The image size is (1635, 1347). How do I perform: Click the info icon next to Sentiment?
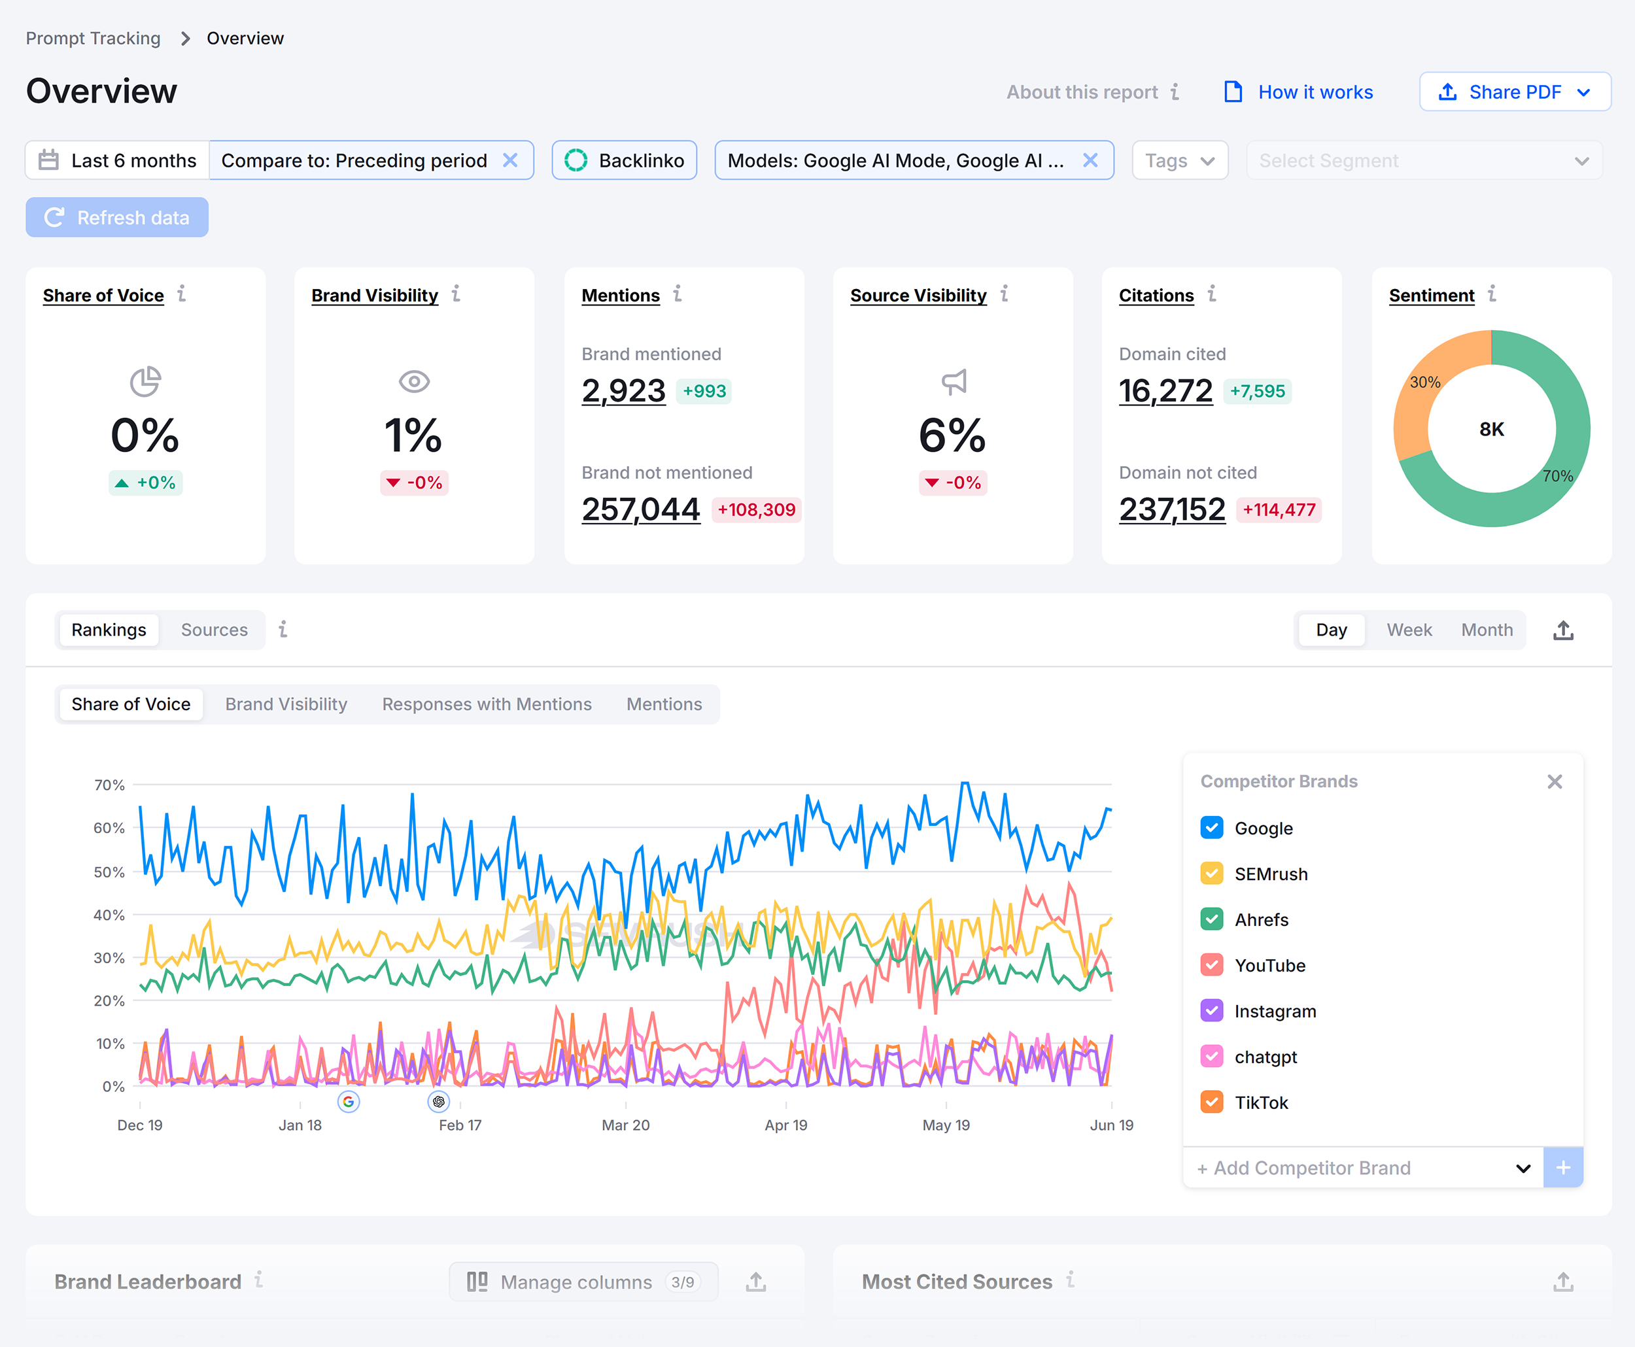point(1491,294)
